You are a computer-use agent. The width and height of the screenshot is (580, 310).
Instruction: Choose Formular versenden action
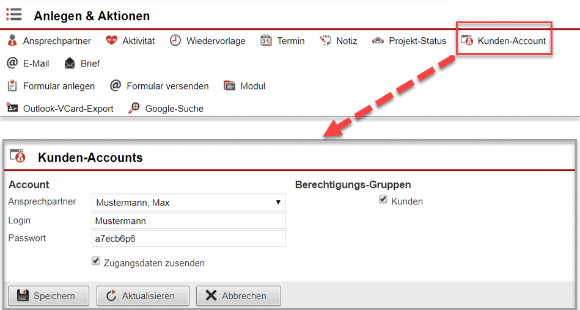point(160,86)
